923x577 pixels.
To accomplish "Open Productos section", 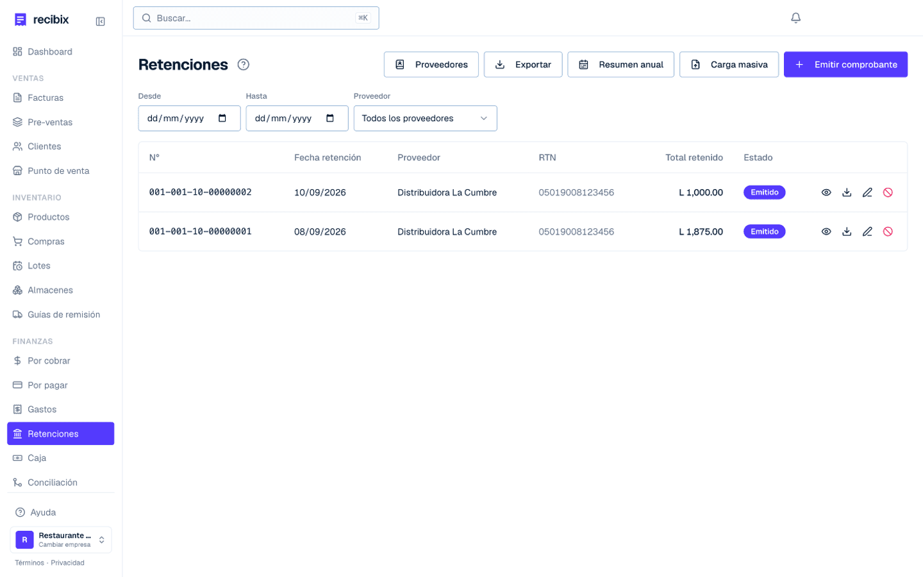I will pos(61,217).
